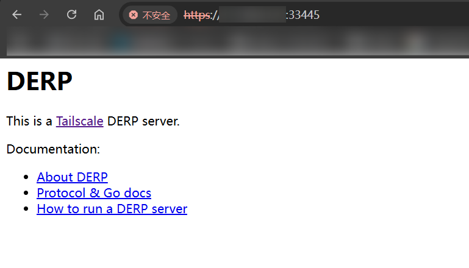
Task: Click the browser back arrow
Action: pos(16,15)
